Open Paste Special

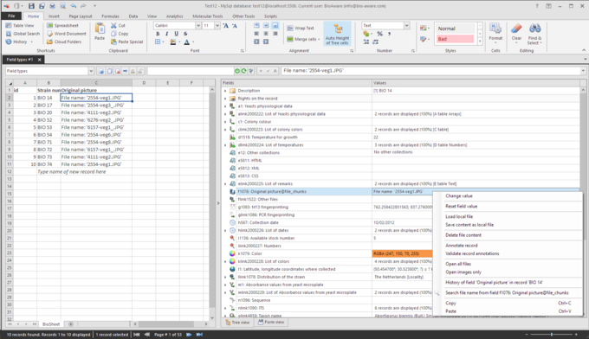coord(126,42)
